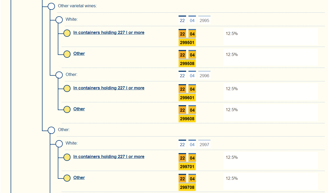Select the yellow 299708 commodity code box

(x=187, y=188)
